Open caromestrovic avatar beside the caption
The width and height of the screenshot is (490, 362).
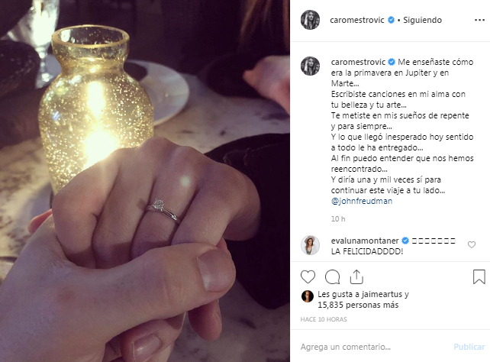click(310, 66)
